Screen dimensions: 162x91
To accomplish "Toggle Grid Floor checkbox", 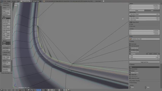I will click(x=130, y=54).
